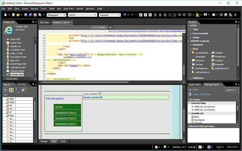Viewport: 242px width, 151px height.
Task: Open the Panels menu
Action: coord(80,8)
